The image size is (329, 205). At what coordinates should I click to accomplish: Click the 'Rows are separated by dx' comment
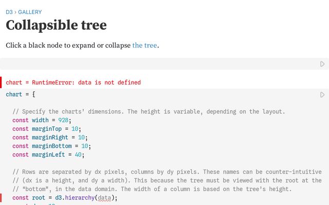pyautogui.click(x=167, y=172)
